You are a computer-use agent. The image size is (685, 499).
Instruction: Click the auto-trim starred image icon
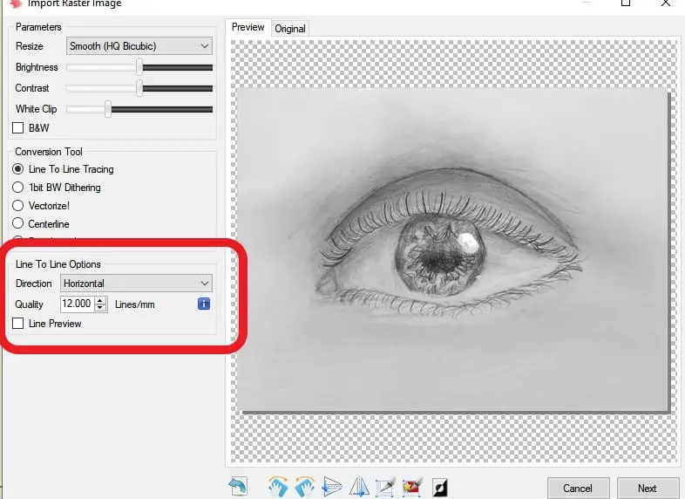click(x=412, y=487)
